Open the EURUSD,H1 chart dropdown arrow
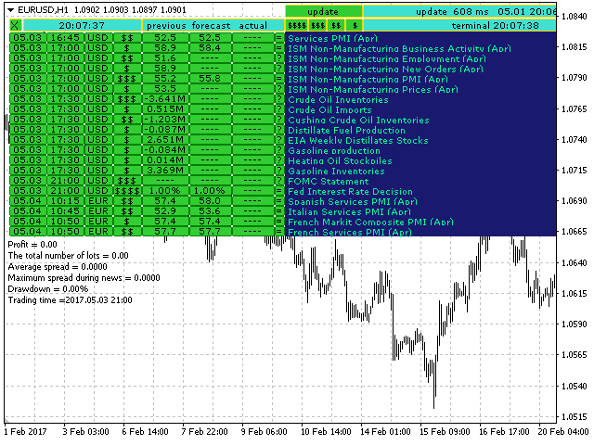The width and height of the screenshot is (594, 445). point(11,10)
